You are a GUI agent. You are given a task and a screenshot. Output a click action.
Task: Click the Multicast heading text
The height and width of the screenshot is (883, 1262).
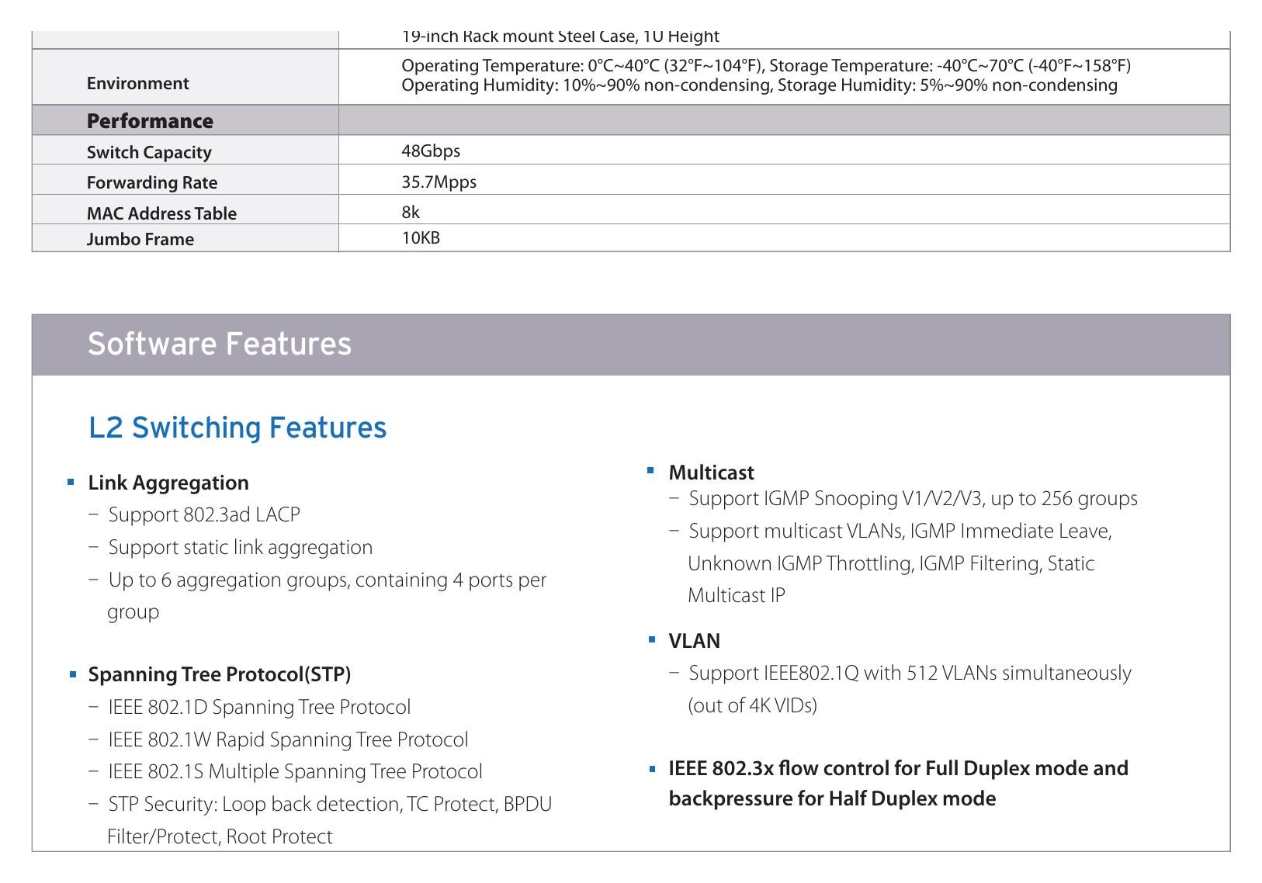click(712, 473)
